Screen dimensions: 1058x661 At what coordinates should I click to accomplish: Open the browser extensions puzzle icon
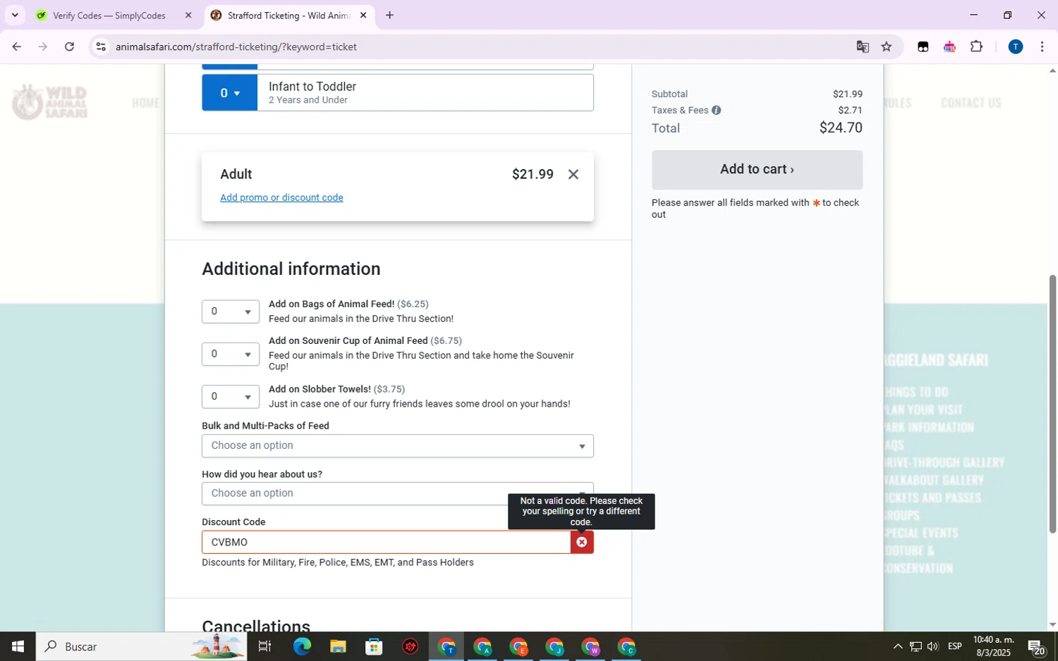(976, 47)
